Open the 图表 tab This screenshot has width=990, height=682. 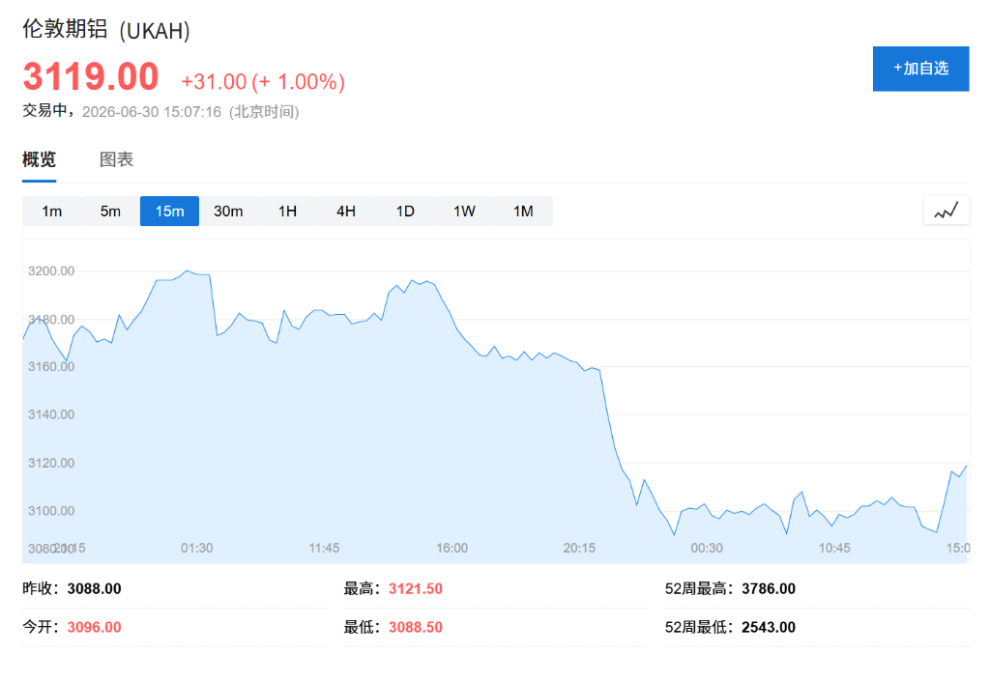[116, 159]
